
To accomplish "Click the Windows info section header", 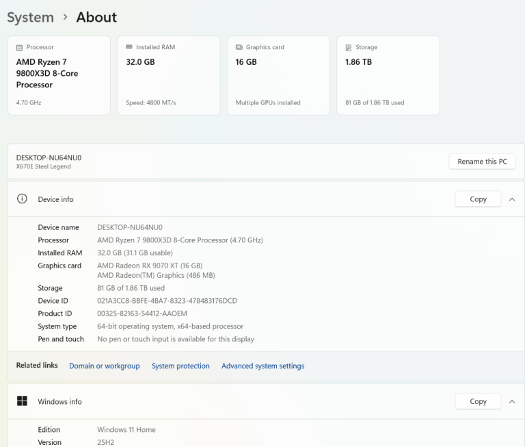I will click(x=266, y=401).
